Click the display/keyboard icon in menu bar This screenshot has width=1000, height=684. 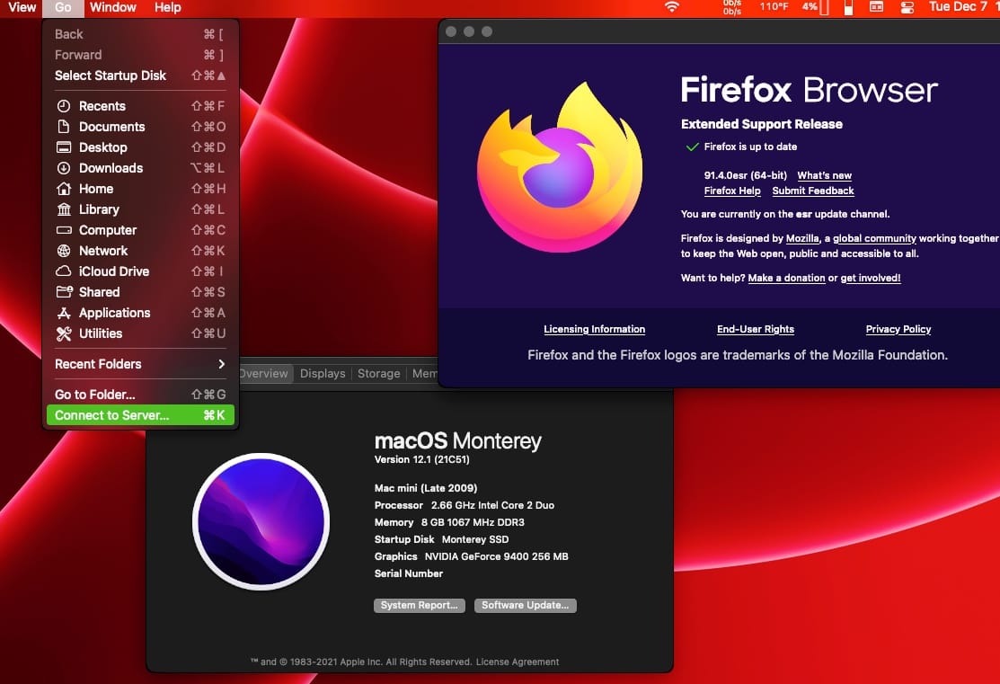(x=876, y=7)
